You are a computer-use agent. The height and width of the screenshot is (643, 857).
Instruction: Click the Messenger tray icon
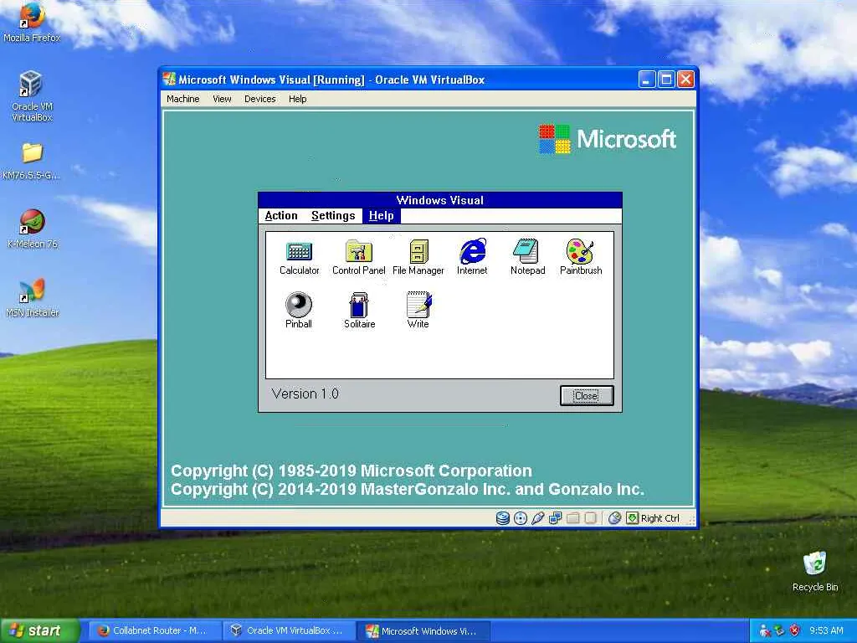(x=765, y=630)
